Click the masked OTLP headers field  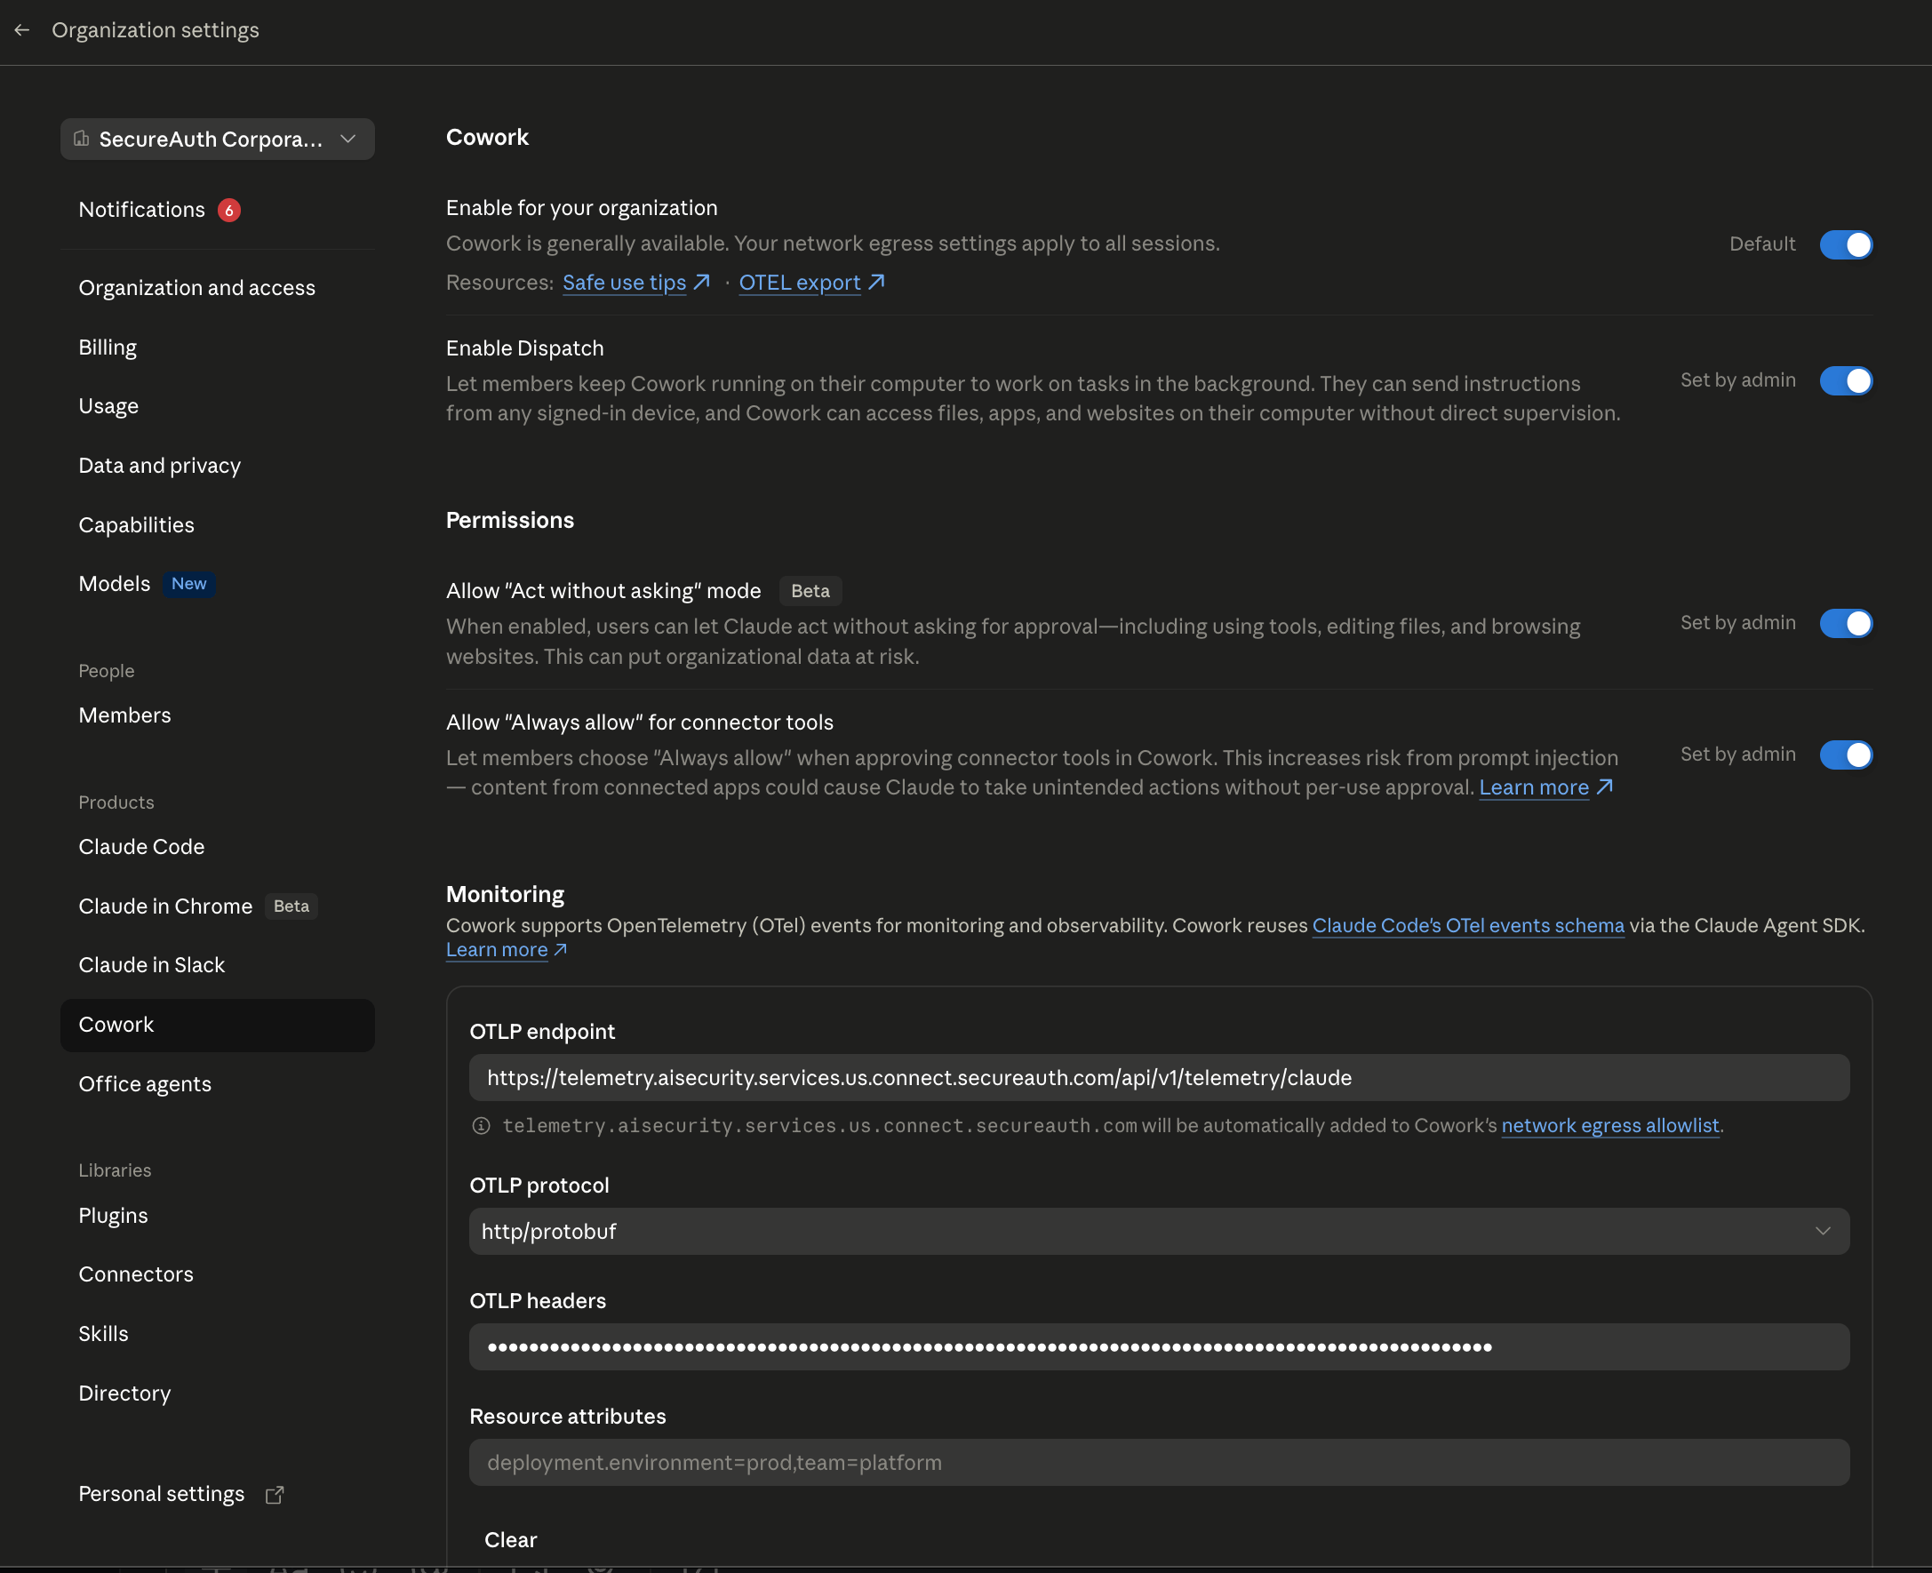tap(1159, 1346)
